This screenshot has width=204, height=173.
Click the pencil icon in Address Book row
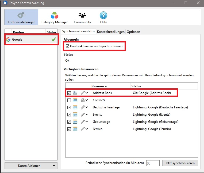tap(83, 93)
